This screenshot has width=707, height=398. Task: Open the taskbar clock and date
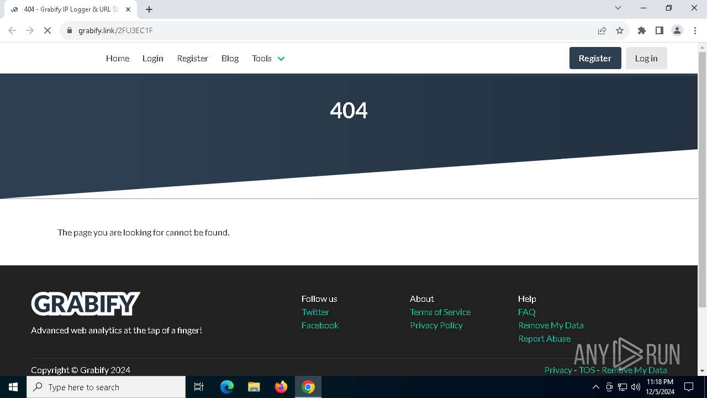tap(660, 387)
